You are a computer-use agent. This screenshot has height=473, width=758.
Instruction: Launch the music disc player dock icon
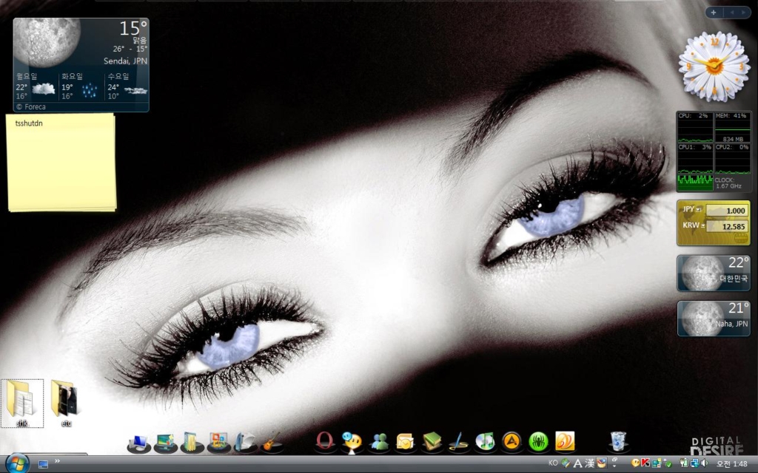[485, 442]
